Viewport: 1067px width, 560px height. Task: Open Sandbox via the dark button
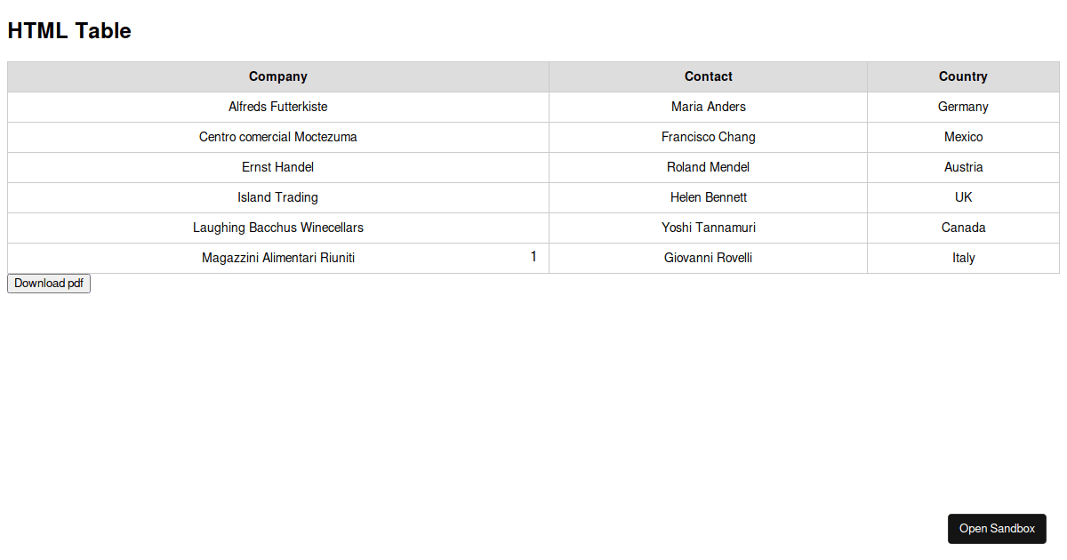pyautogui.click(x=997, y=529)
